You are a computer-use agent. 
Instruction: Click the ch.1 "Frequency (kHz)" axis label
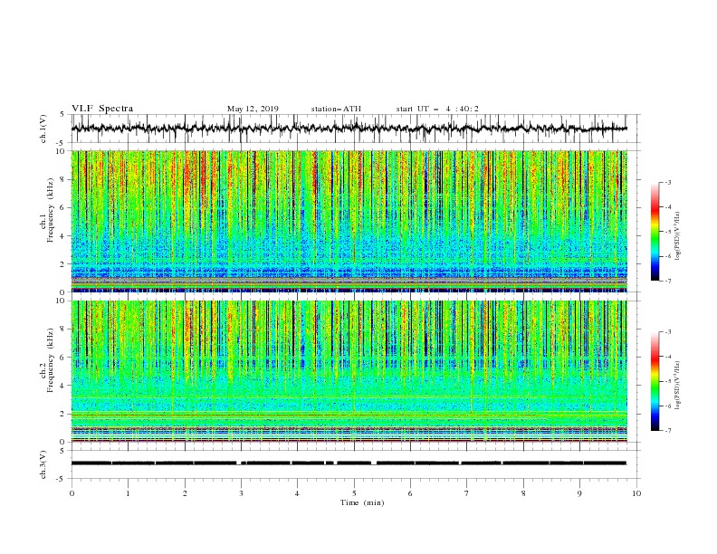50,210
